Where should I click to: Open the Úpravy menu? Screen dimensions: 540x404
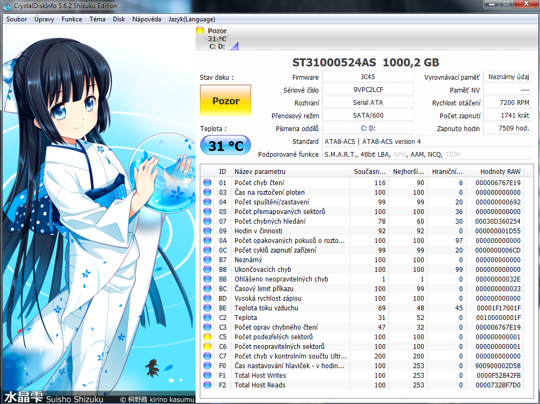coord(44,19)
